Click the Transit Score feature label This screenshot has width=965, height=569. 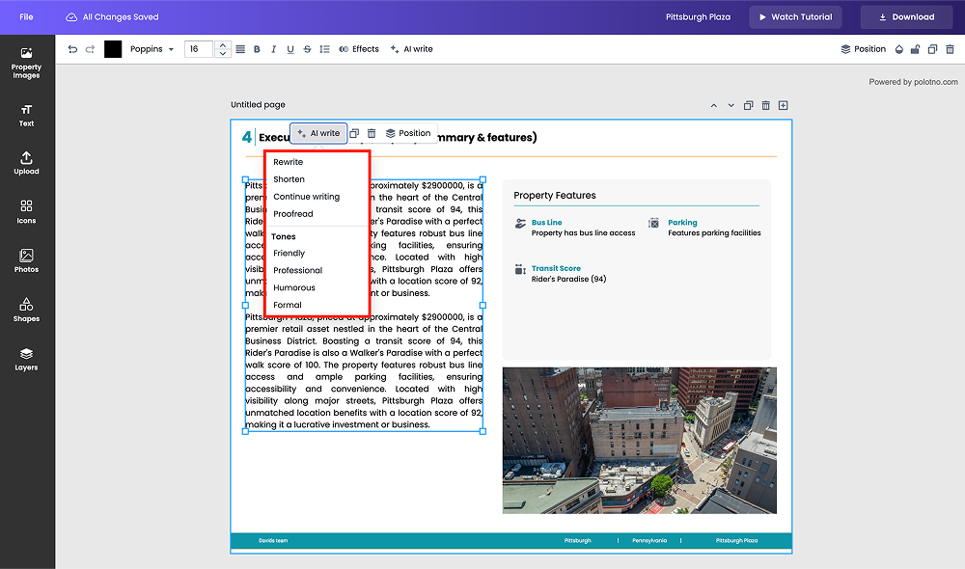[x=556, y=268]
